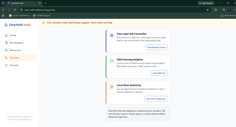The image size is (236, 127).
Task: Click the scales icon on Free Legal Aid card
Action: [x=112, y=35]
